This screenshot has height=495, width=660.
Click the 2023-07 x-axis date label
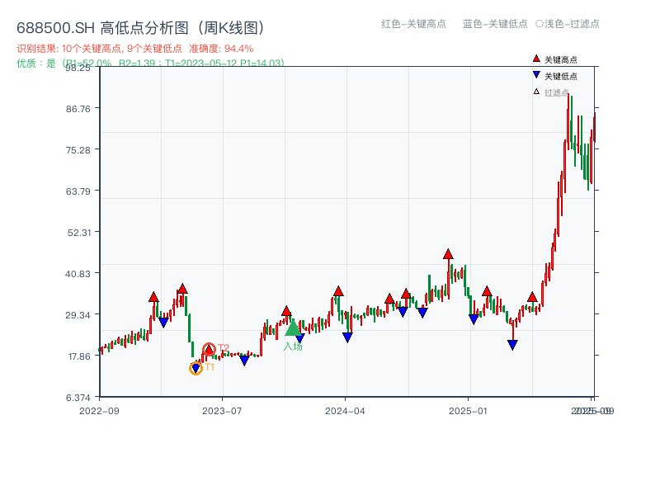(x=222, y=411)
